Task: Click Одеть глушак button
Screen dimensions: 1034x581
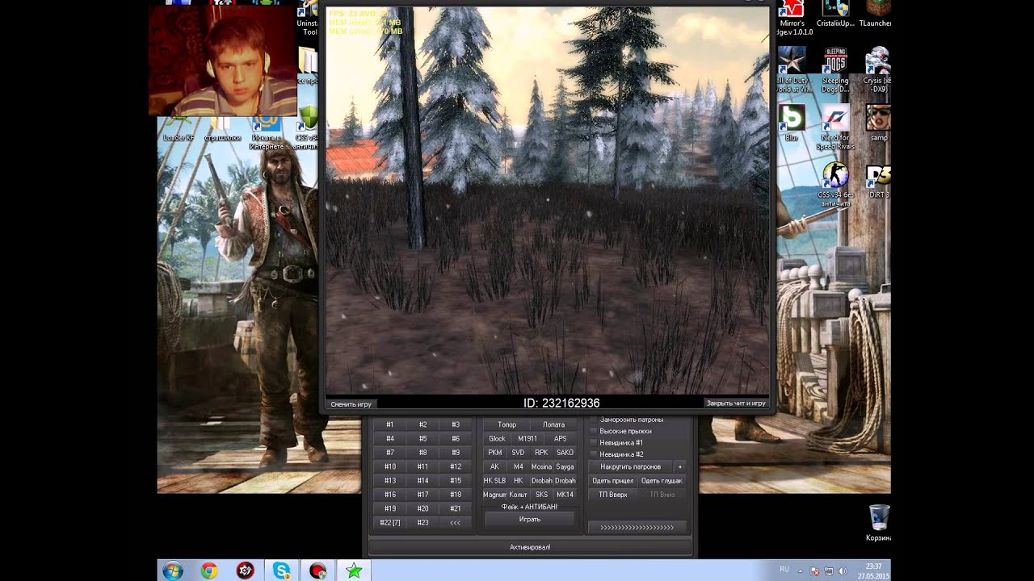Action: pyautogui.click(x=662, y=481)
